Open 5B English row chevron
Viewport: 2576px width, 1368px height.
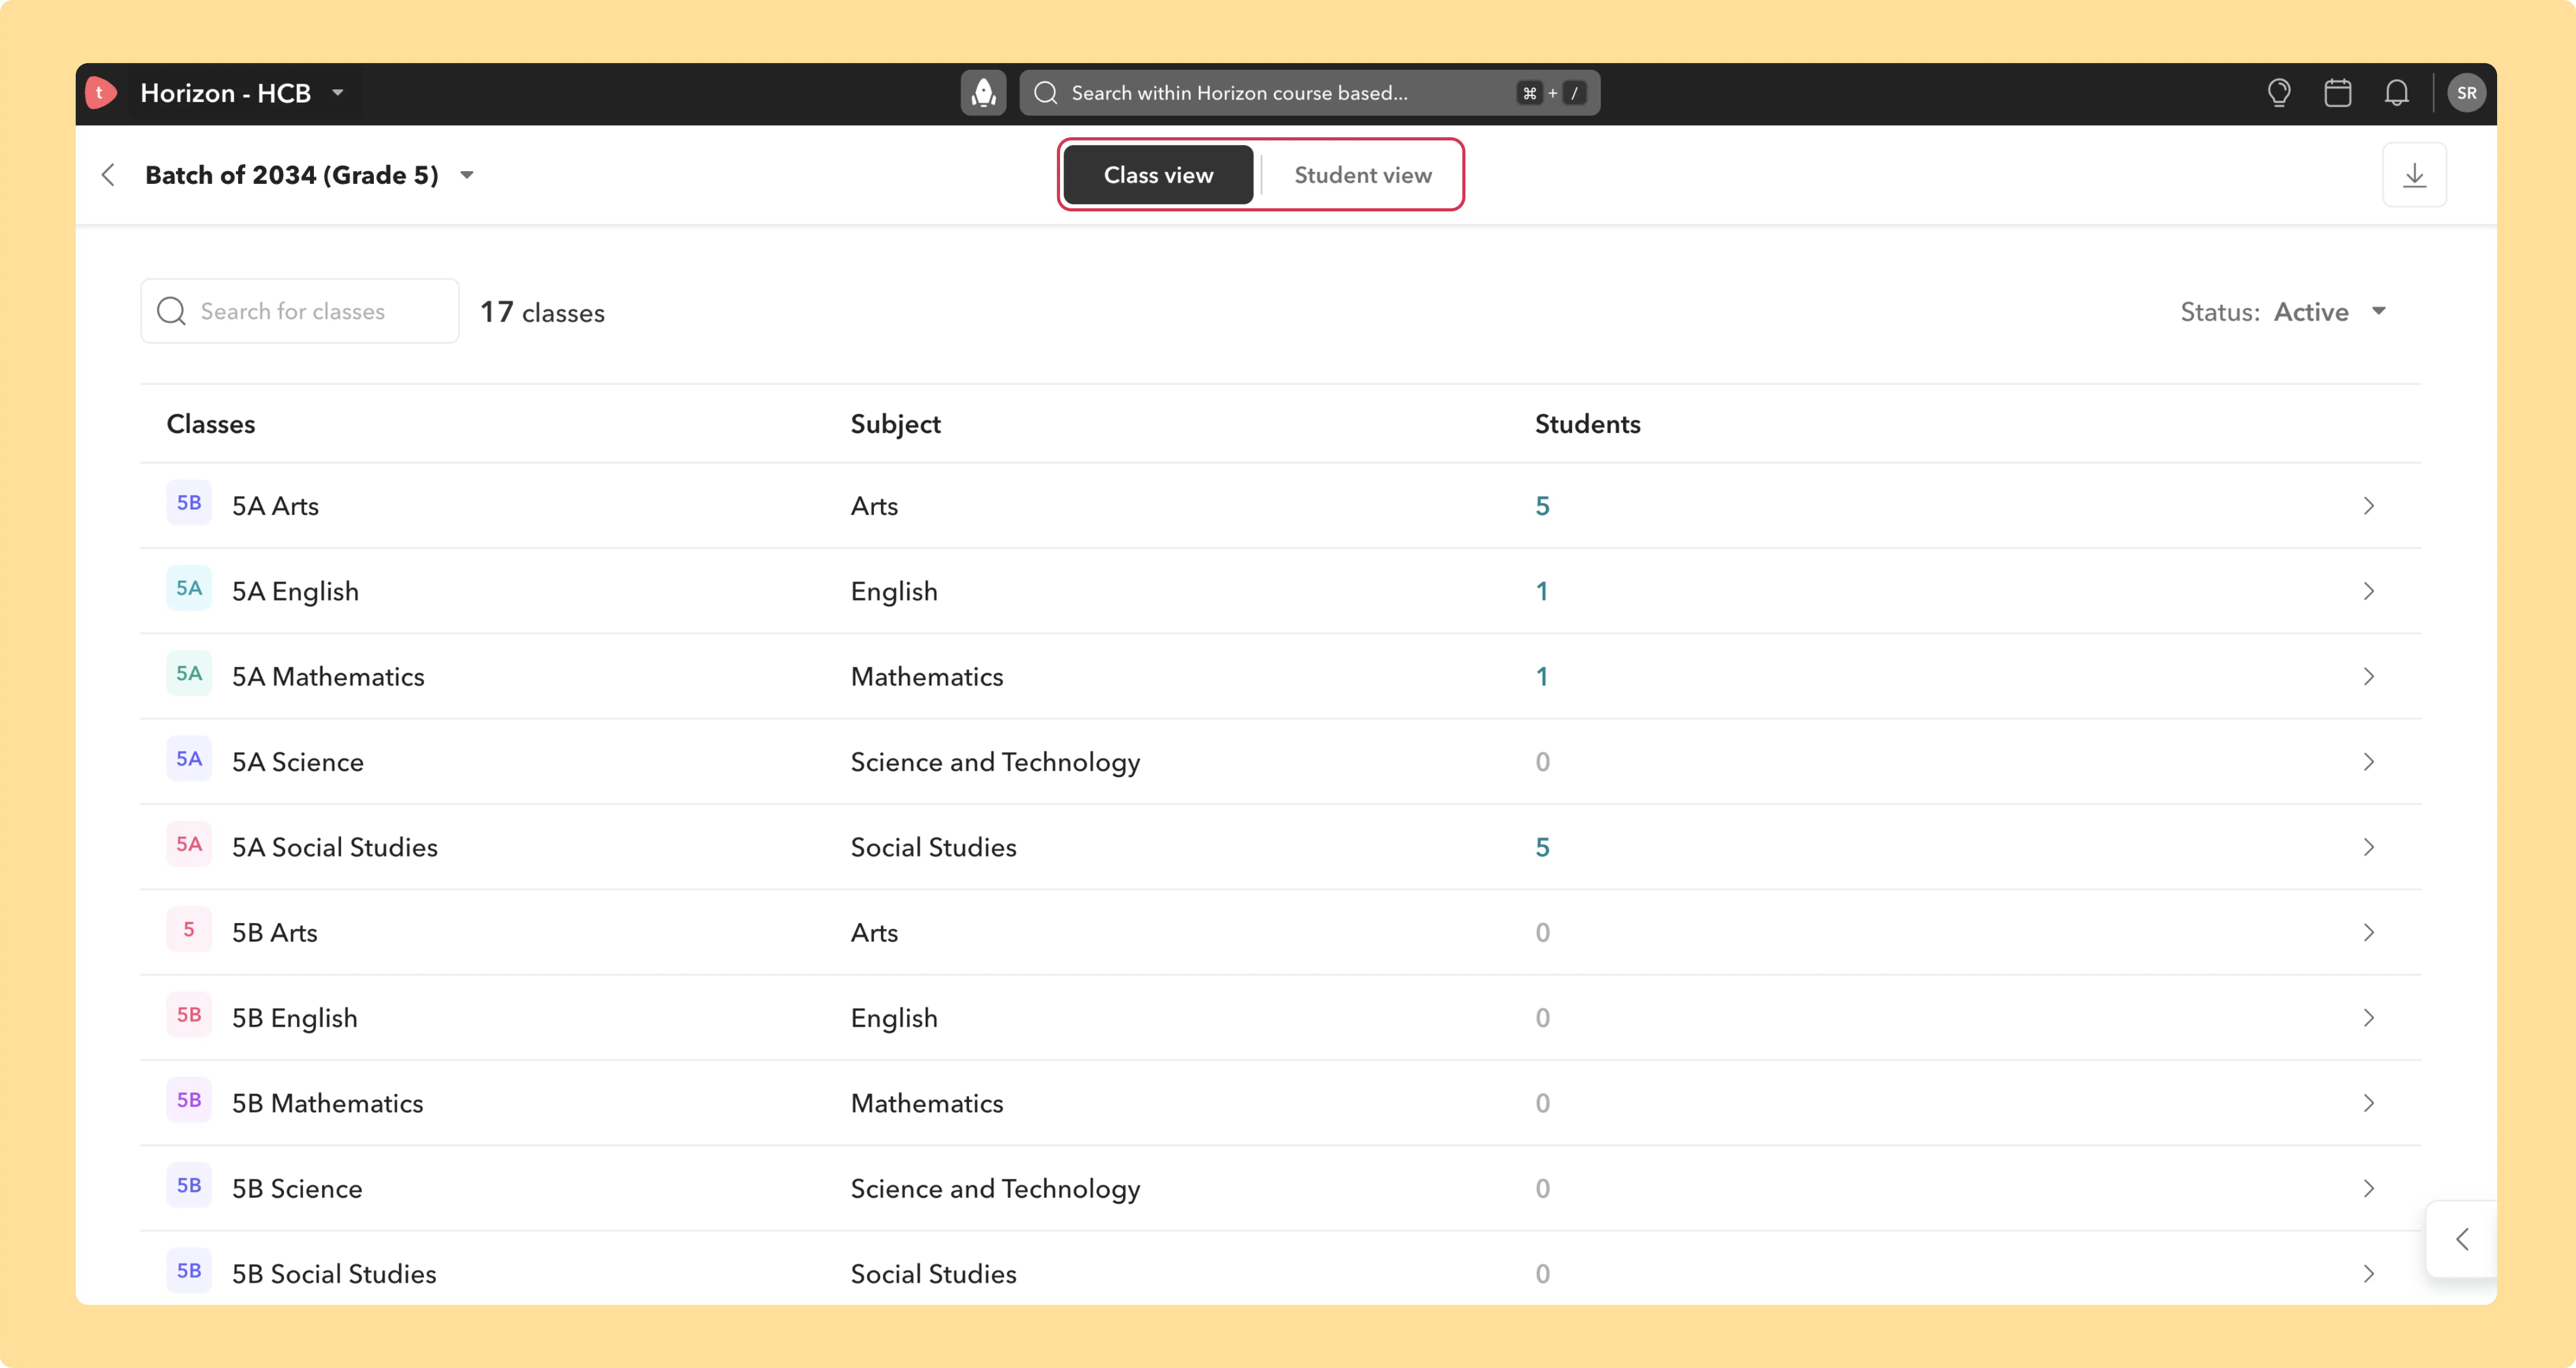pos(2369,1018)
